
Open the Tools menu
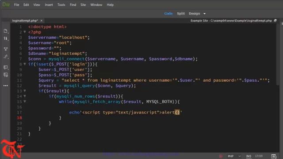61,5
